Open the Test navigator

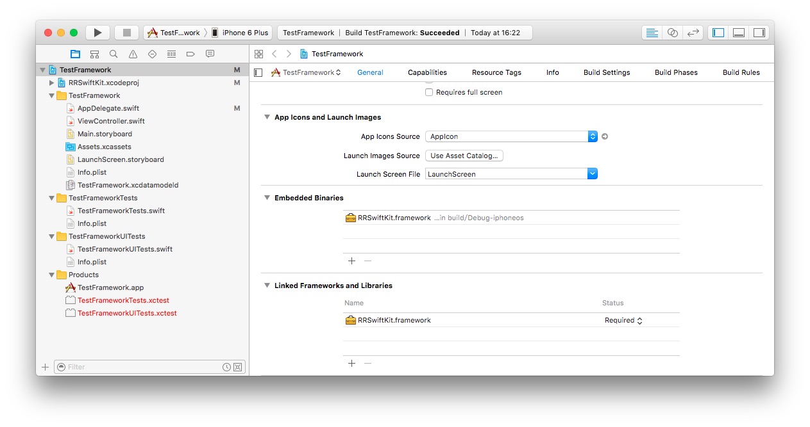click(x=152, y=54)
